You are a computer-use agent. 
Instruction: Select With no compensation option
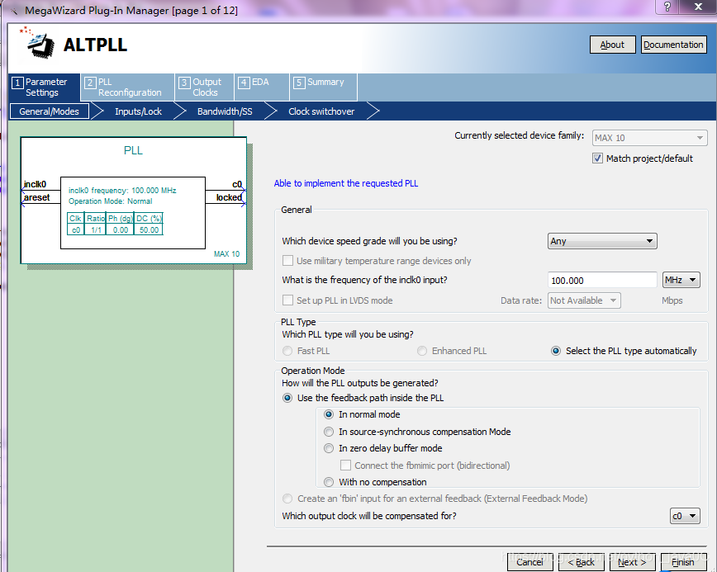[329, 482]
